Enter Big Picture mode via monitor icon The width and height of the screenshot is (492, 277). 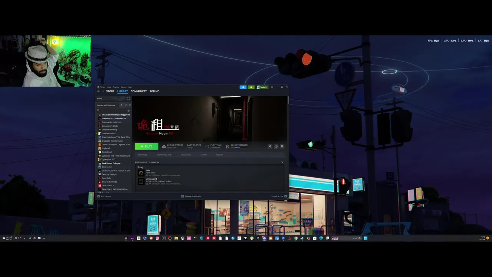[272, 87]
